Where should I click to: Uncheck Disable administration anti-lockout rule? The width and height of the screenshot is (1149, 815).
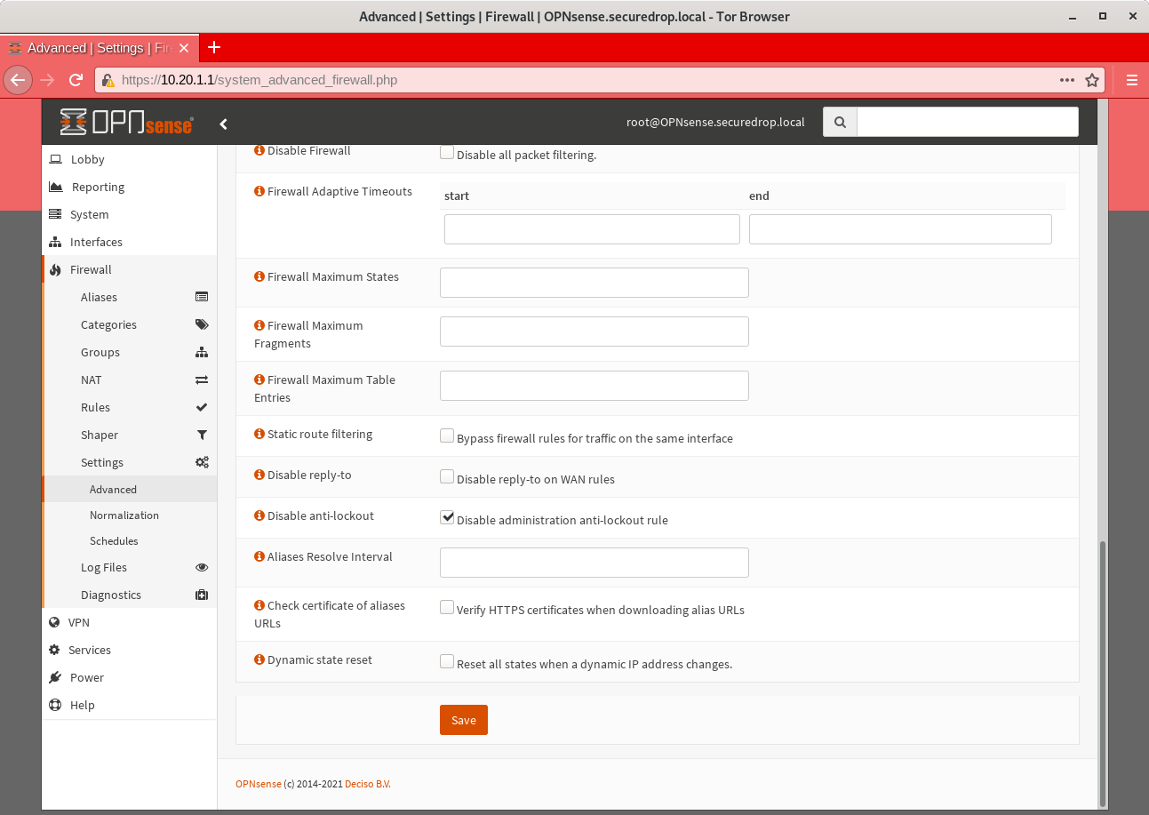click(447, 516)
